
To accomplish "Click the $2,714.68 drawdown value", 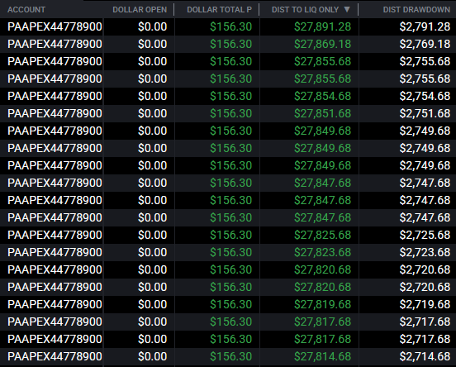I will (425, 356).
